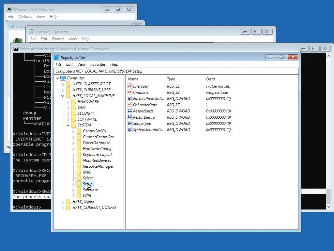Click the DWORD icon beside RestartSetup
This screenshot has width=334, height=251.
(x=130, y=117)
